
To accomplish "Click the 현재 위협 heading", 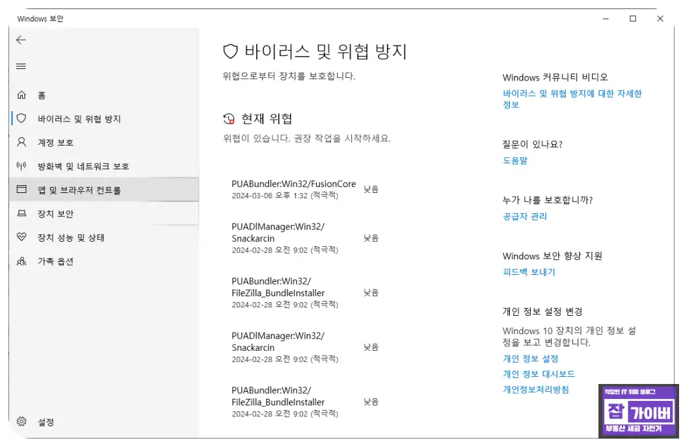I will pyautogui.click(x=267, y=118).
